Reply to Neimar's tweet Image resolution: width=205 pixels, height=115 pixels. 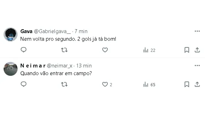(x=24, y=84)
